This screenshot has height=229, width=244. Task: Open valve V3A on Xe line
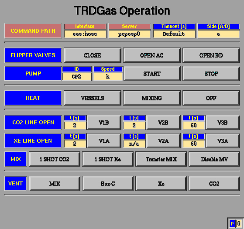click(x=223, y=141)
